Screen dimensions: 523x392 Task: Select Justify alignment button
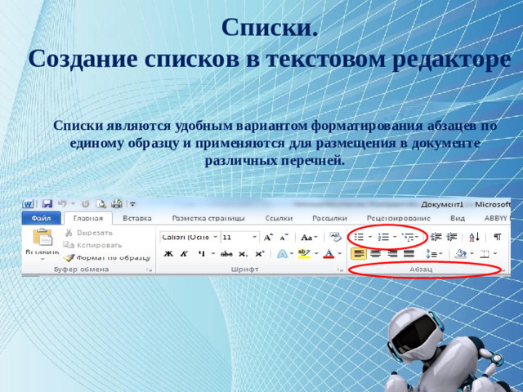[409, 254]
